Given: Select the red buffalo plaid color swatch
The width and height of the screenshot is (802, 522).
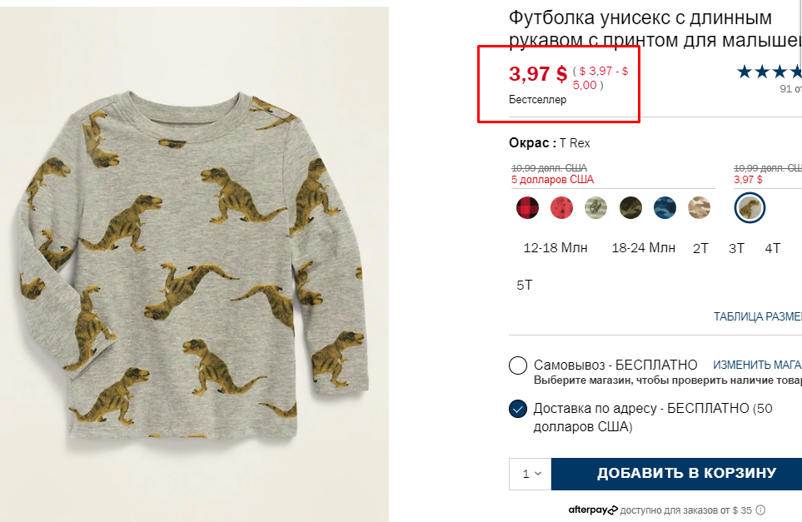Looking at the screenshot, I should 527,207.
